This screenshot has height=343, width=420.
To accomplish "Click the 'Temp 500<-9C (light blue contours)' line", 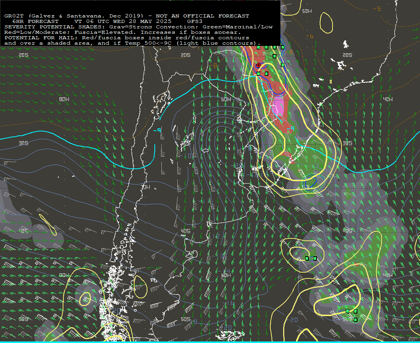I will click(132, 43).
